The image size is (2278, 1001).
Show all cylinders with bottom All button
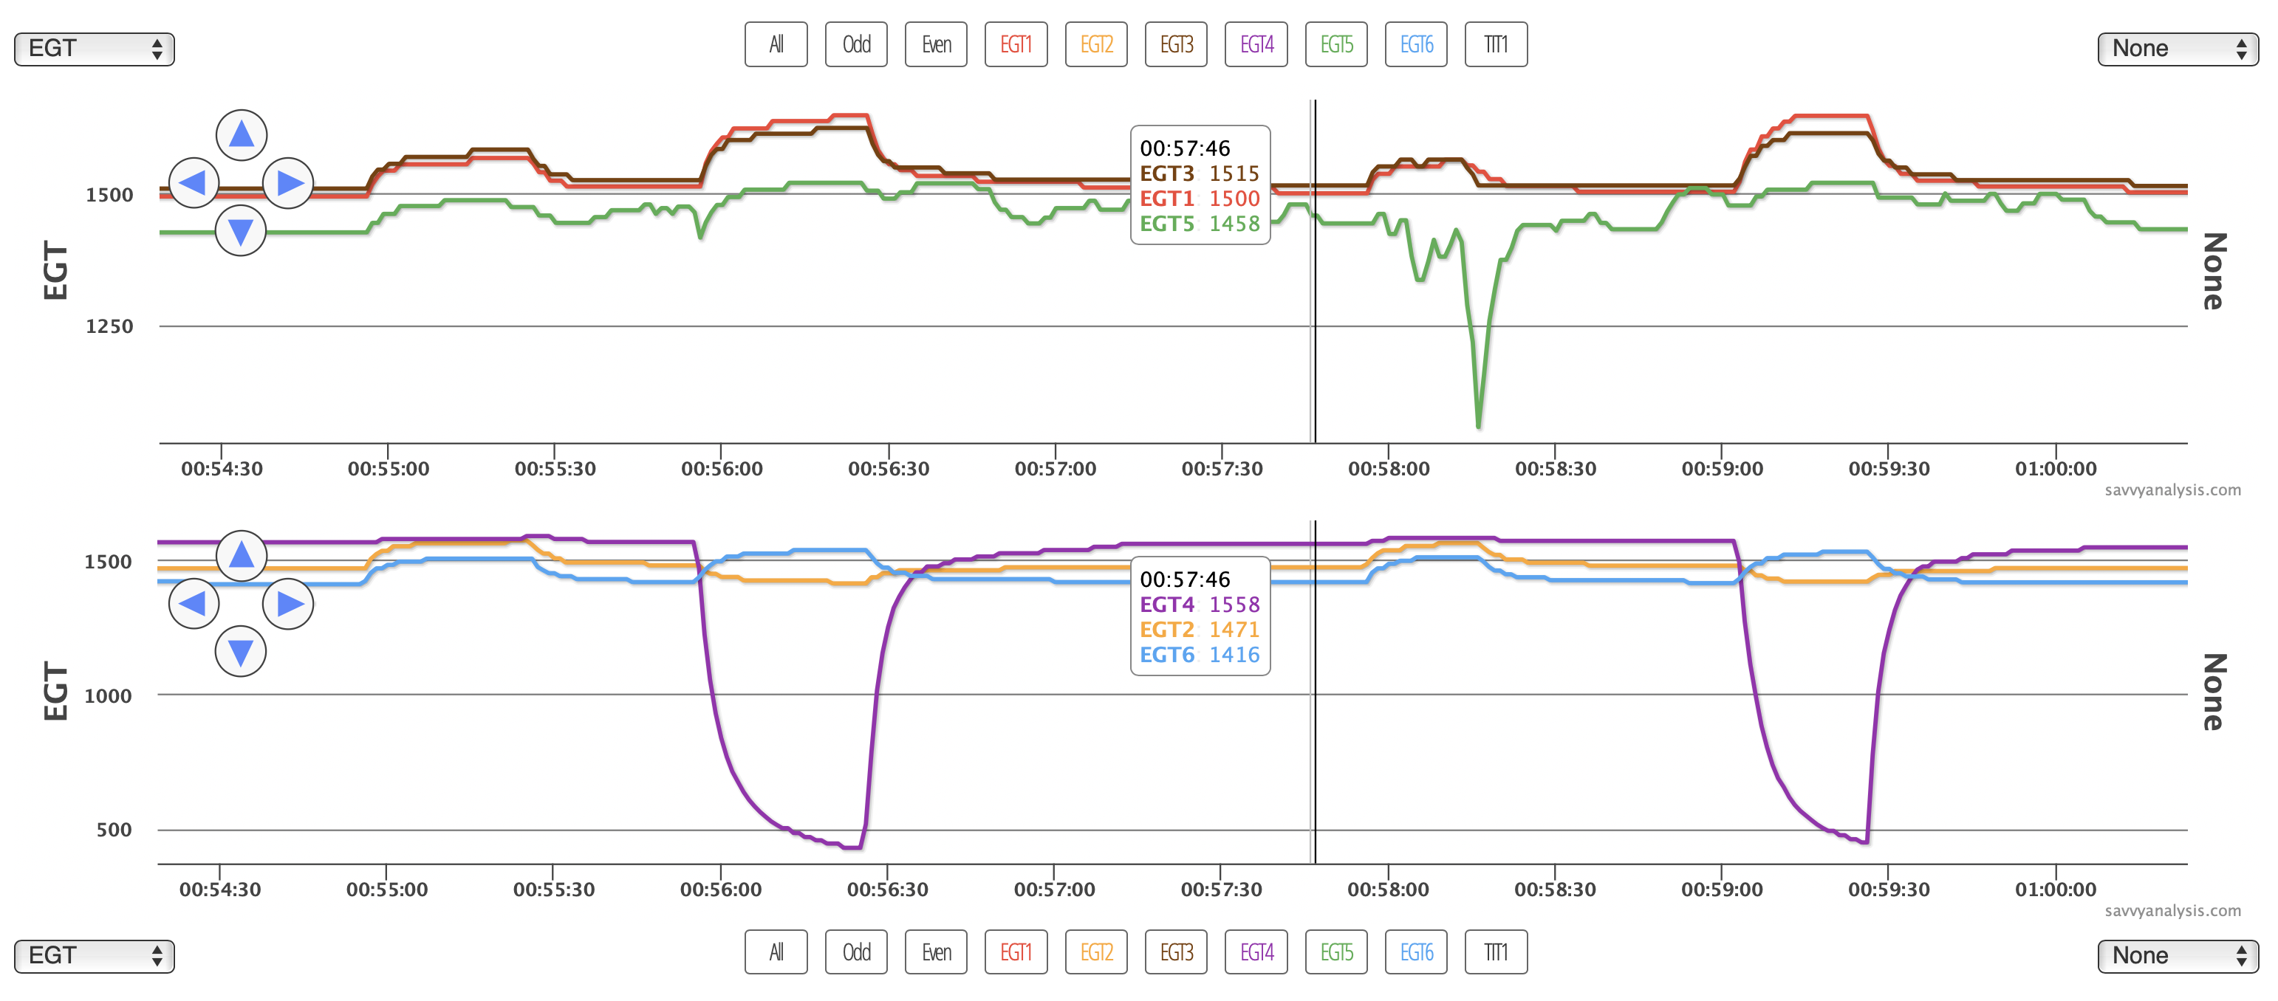(776, 952)
